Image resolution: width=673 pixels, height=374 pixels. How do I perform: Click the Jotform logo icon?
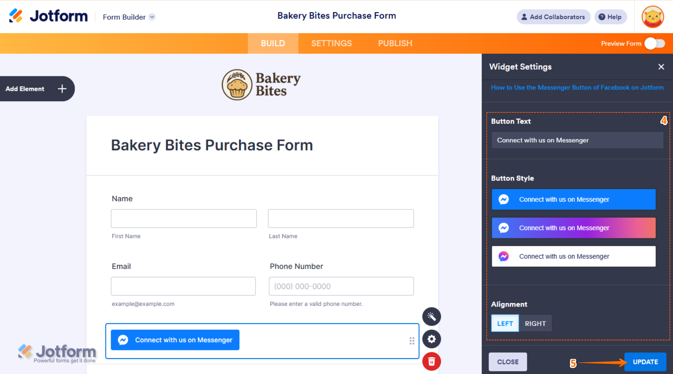(x=16, y=16)
